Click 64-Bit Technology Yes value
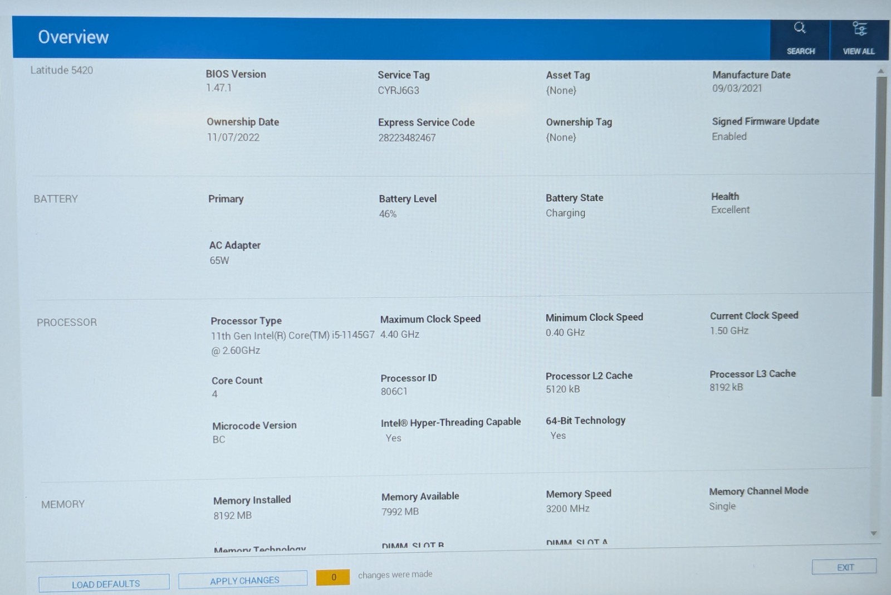The height and width of the screenshot is (595, 891). point(558,436)
